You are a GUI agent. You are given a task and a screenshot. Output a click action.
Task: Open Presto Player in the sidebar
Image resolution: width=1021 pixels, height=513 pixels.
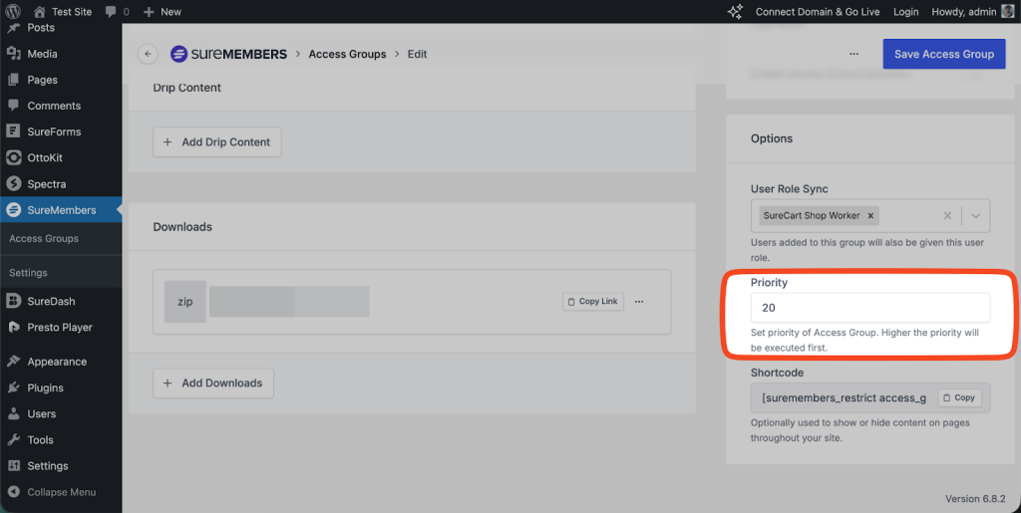[x=60, y=327]
